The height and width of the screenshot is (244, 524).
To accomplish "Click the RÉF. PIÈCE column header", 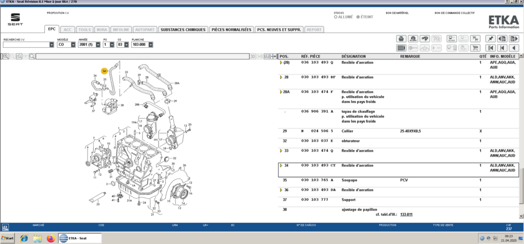I will click(x=311, y=56).
